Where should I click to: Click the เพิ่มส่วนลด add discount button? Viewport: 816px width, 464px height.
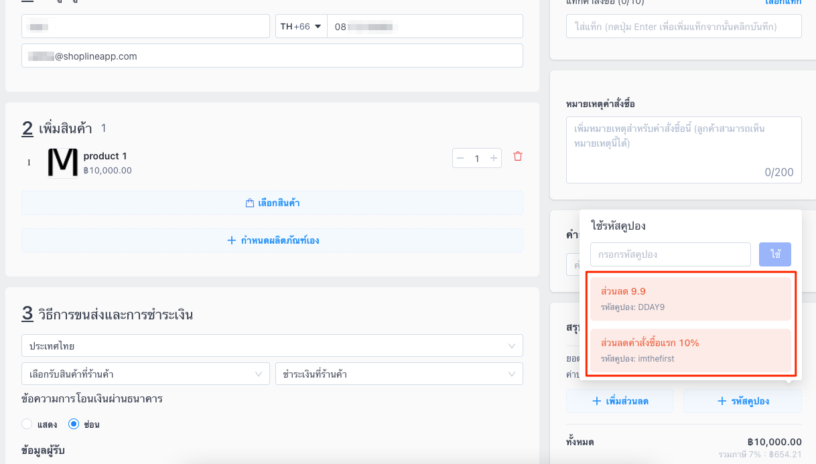pos(620,401)
